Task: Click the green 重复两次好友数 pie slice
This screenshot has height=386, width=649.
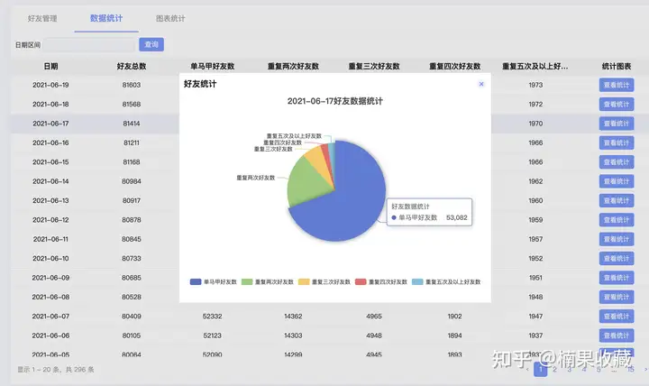Action: (306, 181)
